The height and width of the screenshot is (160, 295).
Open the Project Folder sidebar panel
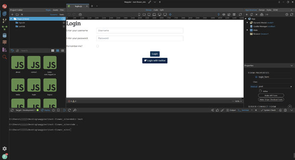[x=5, y=14]
